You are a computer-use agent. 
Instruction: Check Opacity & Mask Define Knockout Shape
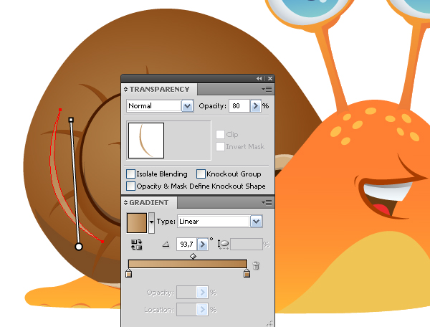(x=130, y=186)
